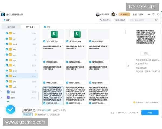Open the $IGJZ222.xlsx file thumbnail
The image size is (162, 129).
53,34
